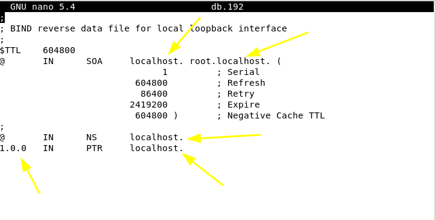Click the opening parenthesis on the SOA line
Viewport: 435px width, 220px height.
point(279,61)
